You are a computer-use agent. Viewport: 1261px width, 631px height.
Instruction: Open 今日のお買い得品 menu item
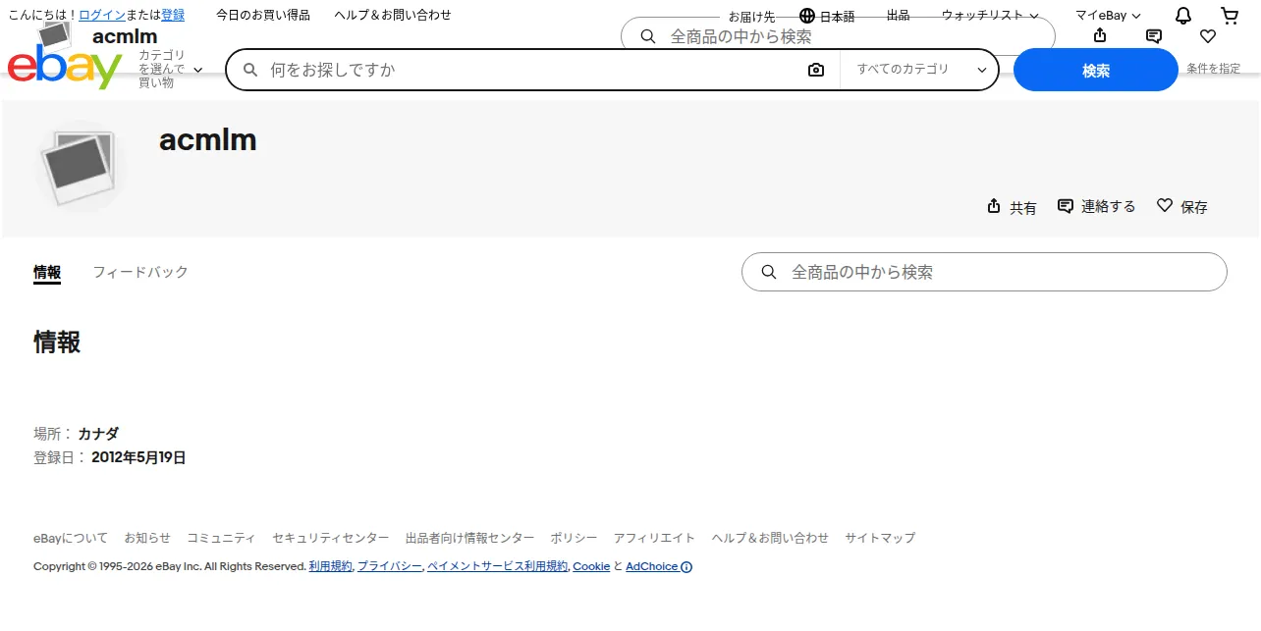click(x=263, y=16)
